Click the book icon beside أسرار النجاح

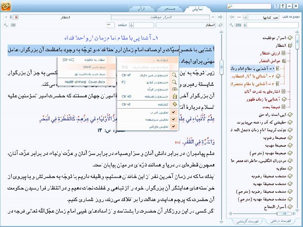pos(290,207)
